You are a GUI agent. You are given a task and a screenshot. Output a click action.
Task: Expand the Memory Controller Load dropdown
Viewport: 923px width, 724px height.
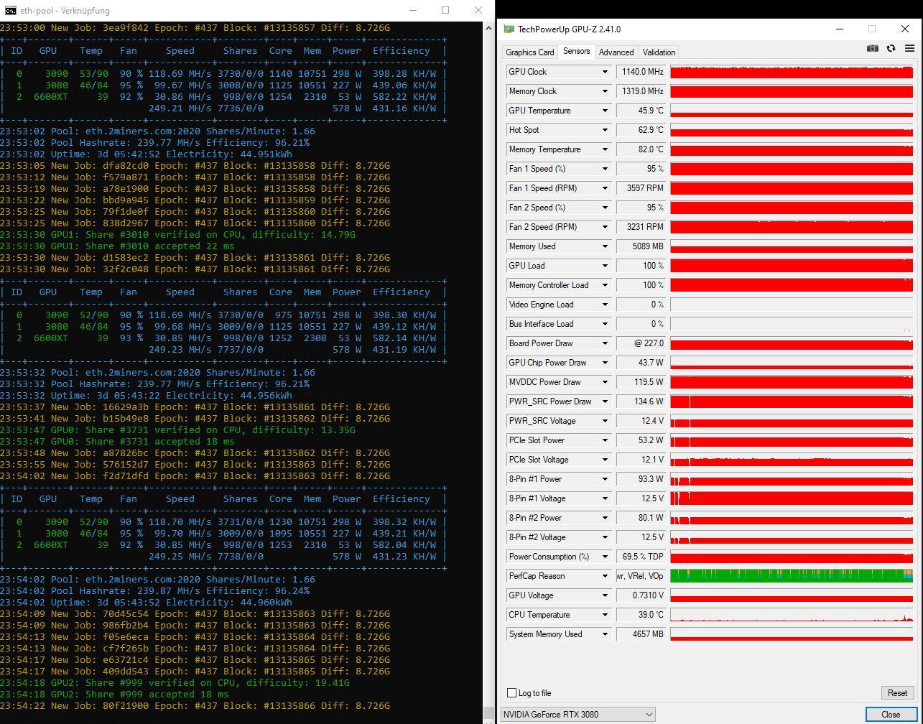point(605,285)
